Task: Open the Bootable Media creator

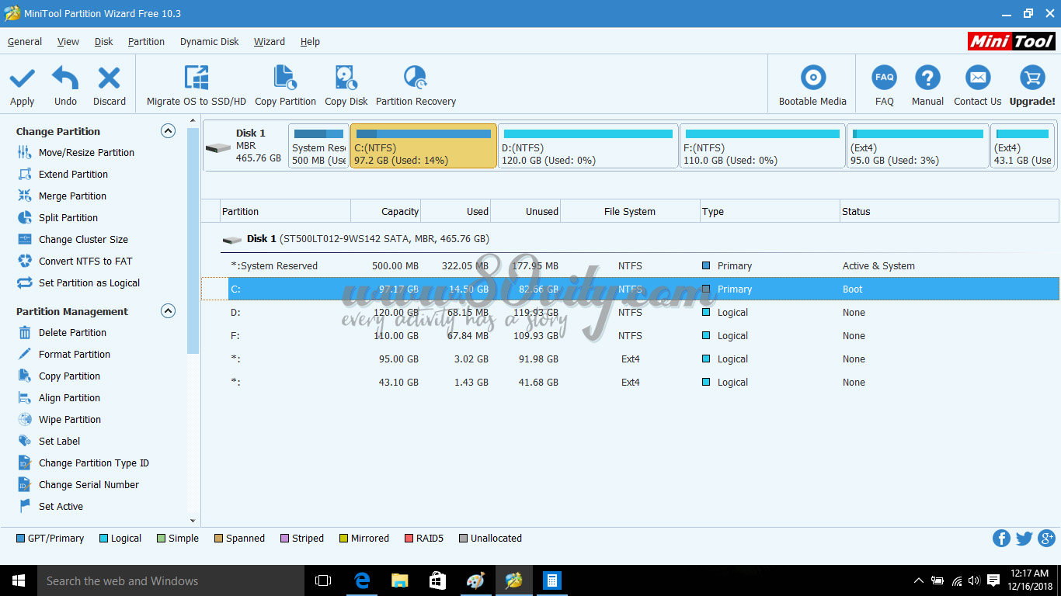Action: (x=812, y=84)
